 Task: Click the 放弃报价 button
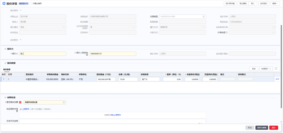pos(264,3)
